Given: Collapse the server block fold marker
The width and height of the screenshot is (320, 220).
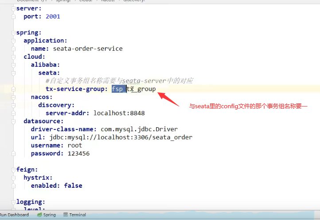Looking at the screenshot, I should click(x=13, y=8).
